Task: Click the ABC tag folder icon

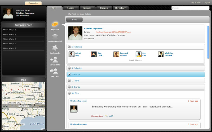Action: [107, 116]
